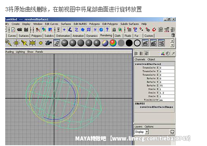Open render view clapperboard icon
This screenshot has height=146, width=207.
[145, 43]
